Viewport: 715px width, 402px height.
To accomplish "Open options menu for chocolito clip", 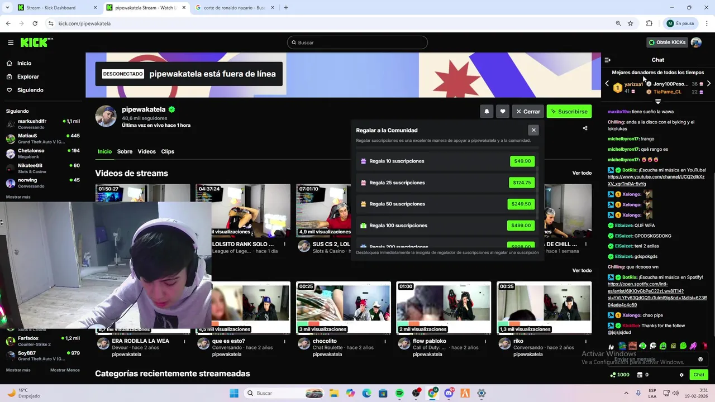I will click(385, 341).
